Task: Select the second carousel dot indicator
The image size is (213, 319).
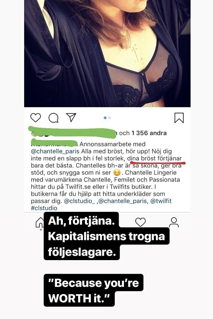Action: (x=110, y=118)
